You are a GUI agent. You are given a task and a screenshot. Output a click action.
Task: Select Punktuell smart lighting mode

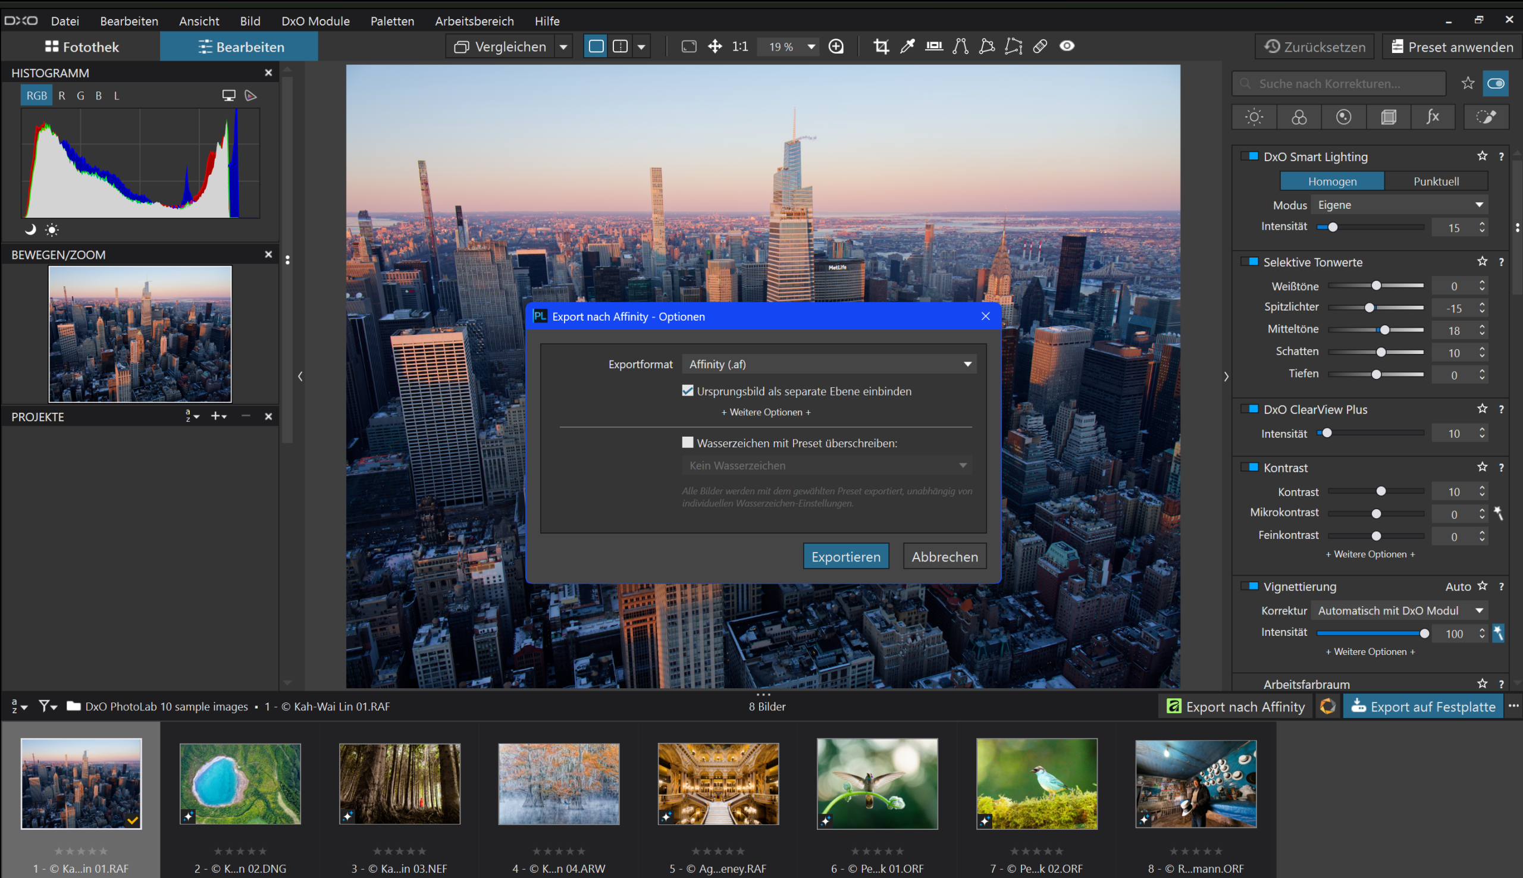click(x=1436, y=181)
